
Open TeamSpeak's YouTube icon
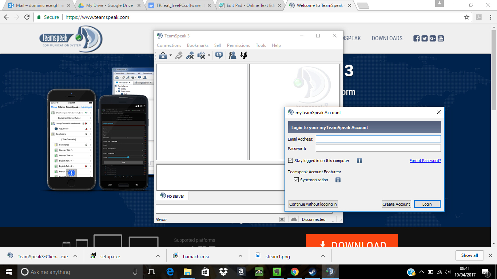pyautogui.click(x=441, y=38)
